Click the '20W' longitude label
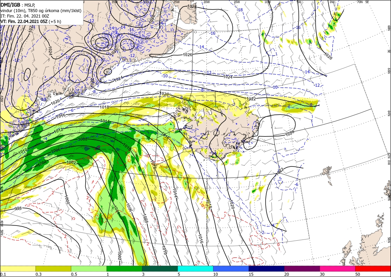 click(x=206, y=2)
